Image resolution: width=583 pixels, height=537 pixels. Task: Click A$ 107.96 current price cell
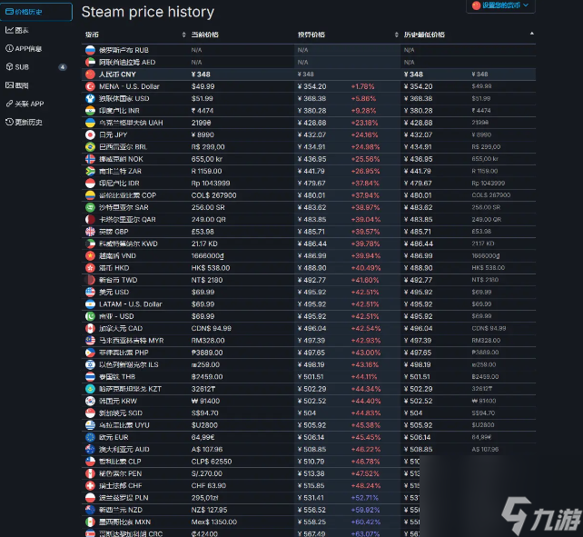[207, 449]
